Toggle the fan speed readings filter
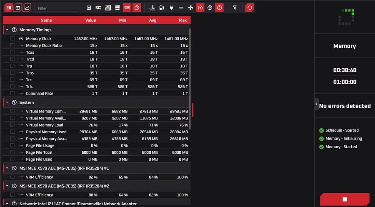The image size is (375, 207). point(190,8)
